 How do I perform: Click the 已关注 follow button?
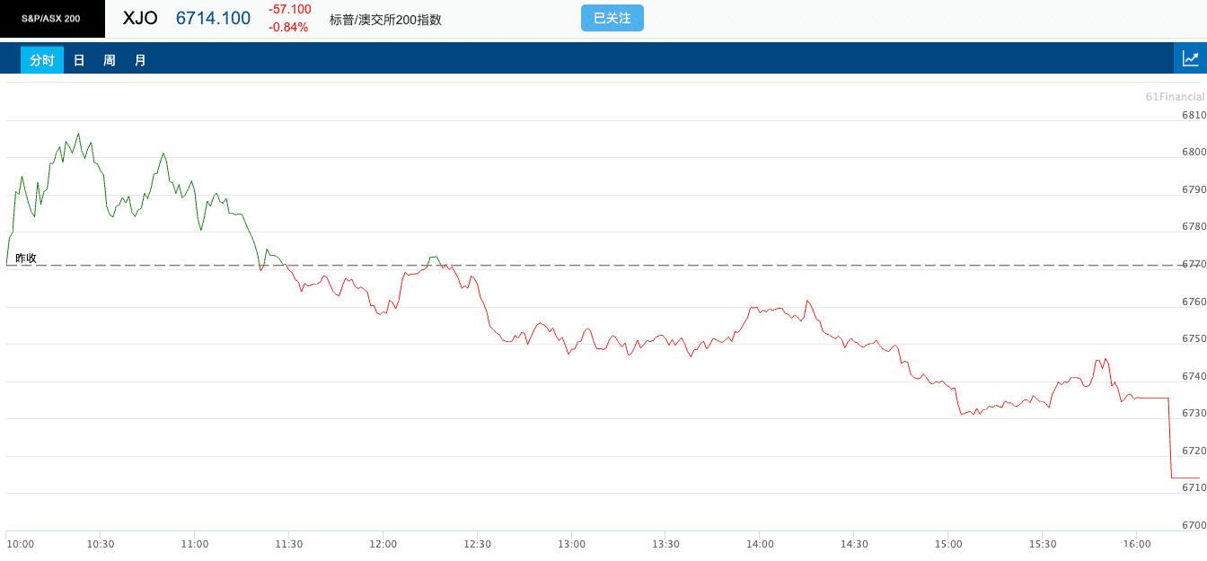point(612,18)
